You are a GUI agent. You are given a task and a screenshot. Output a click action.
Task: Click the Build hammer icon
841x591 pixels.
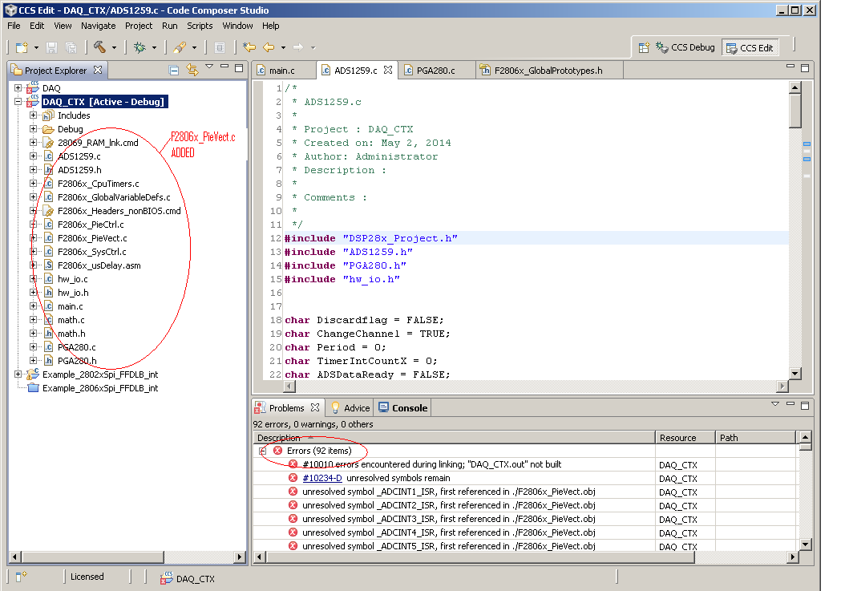(x=99, y=48)
